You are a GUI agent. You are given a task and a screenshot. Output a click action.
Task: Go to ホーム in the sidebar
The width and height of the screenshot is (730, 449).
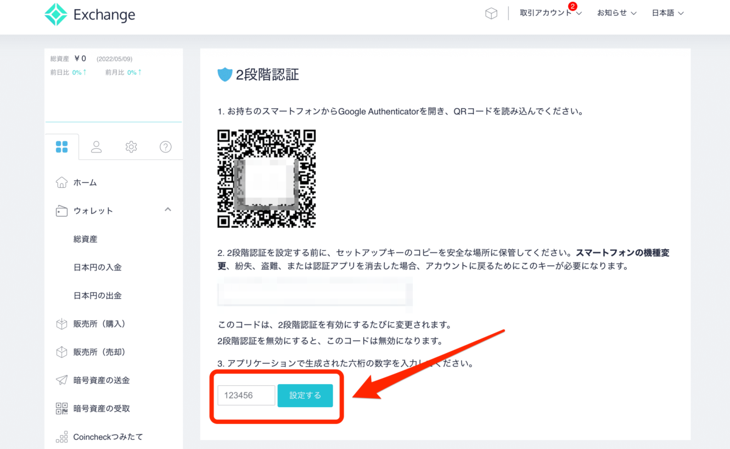pyautogui.click(x=85, y=182)
